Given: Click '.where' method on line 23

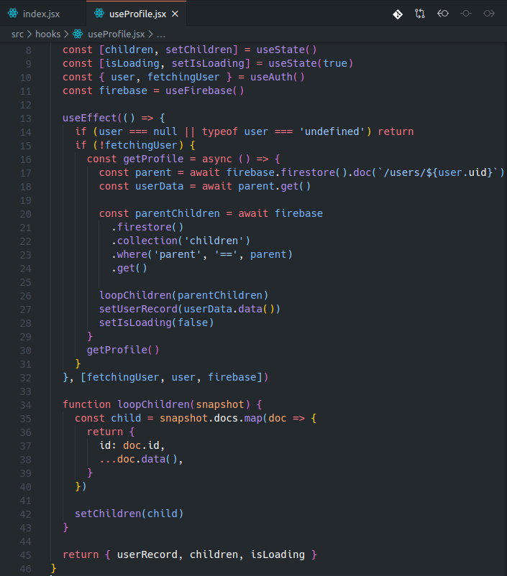Looking at the screenshot, I should point(129,254).
